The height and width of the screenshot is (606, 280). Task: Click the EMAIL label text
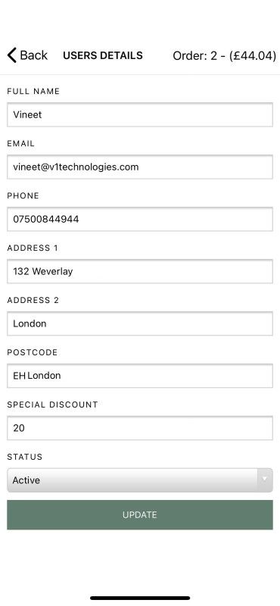pyautogui.click(x=21, y=143)
